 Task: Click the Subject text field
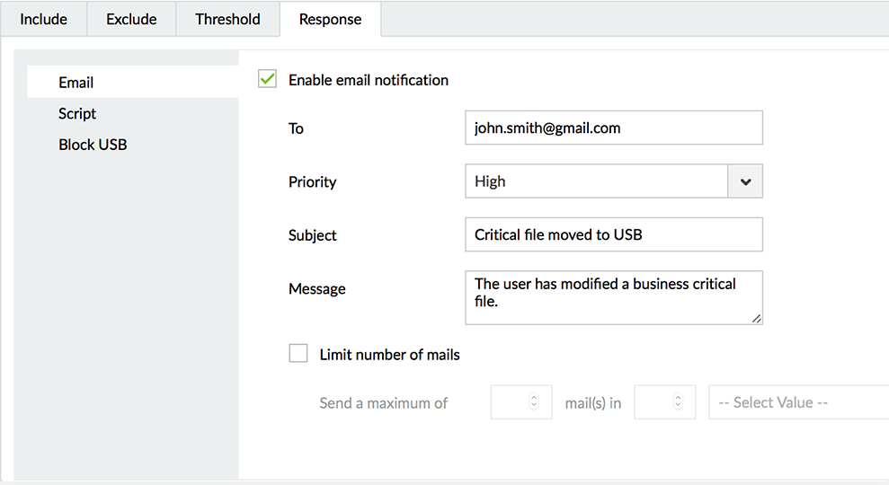tap(613, 235)
